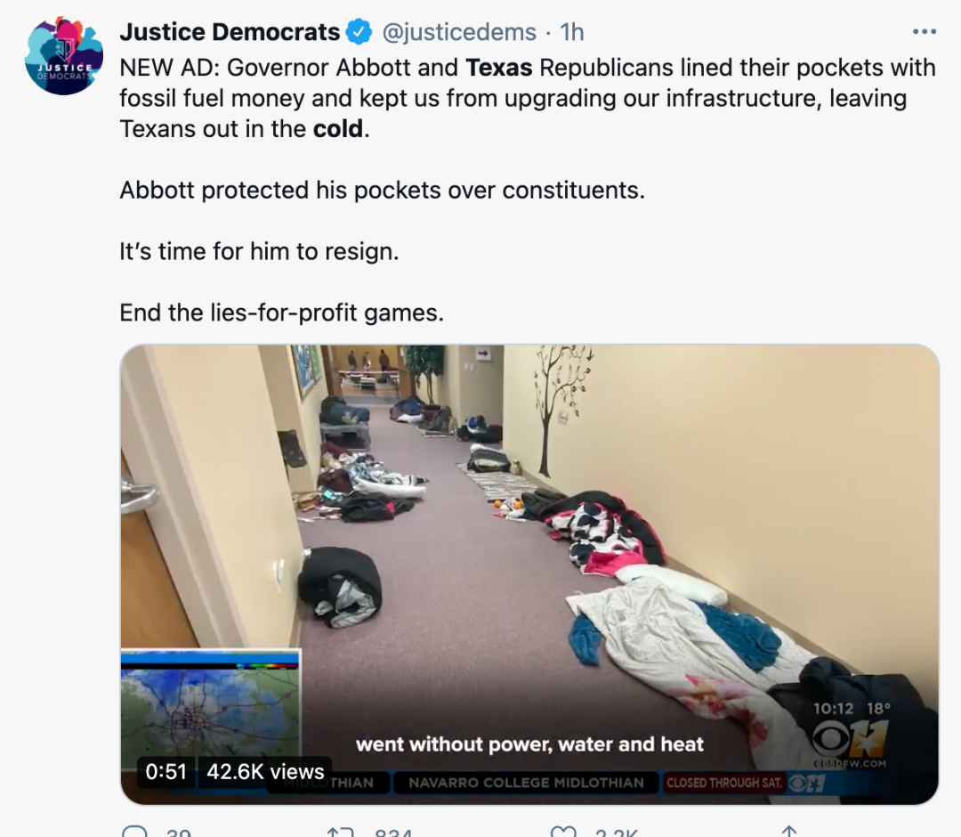Click the blue verified badge
Viewport: 961px width, 837px height.
point(359,32)
